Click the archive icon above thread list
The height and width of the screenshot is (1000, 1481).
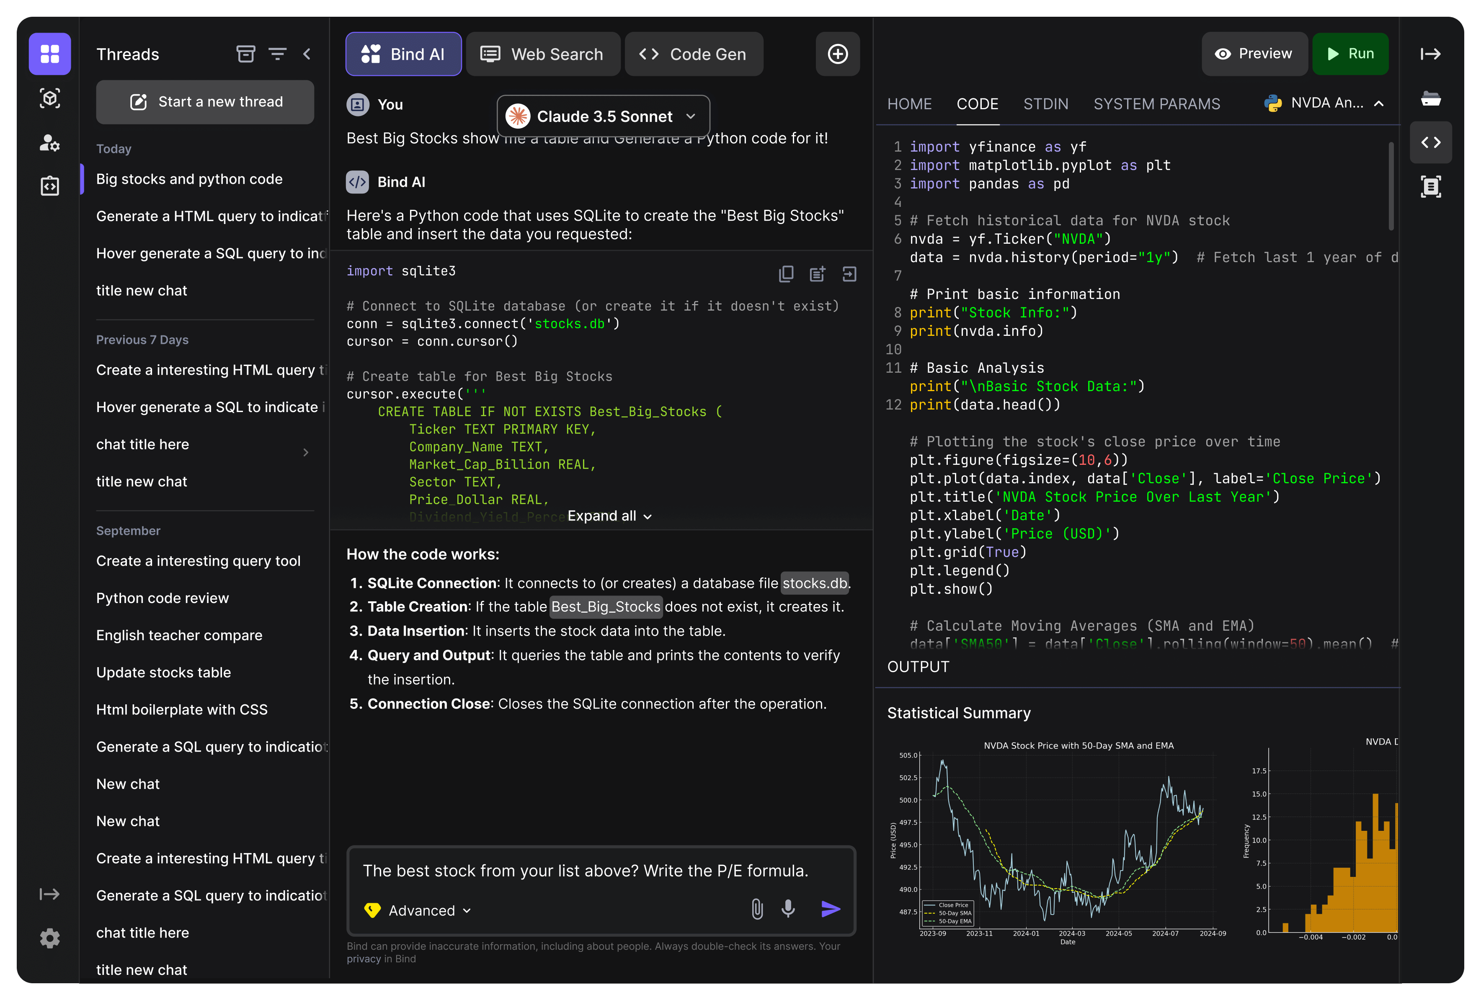(246, 54)
